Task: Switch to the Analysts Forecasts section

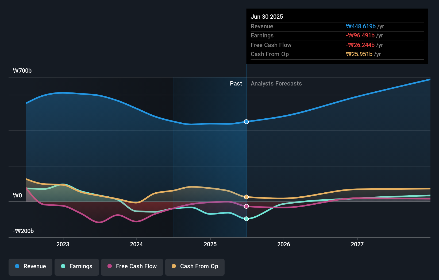Action: [276, 83]
